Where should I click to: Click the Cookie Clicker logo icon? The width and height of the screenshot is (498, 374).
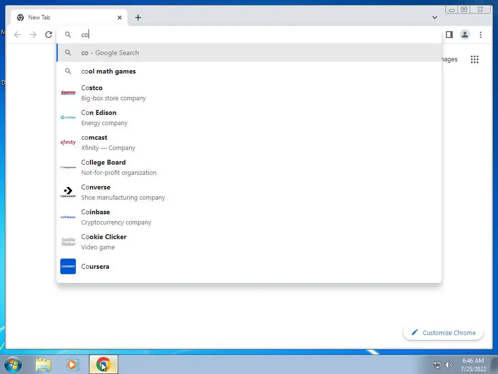click(x=68, y=242)
